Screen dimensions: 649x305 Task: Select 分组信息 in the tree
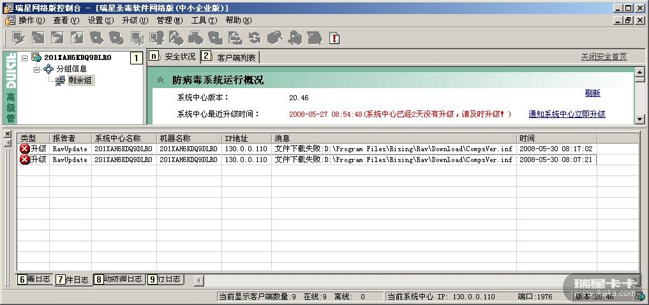(x=71, y=69)
